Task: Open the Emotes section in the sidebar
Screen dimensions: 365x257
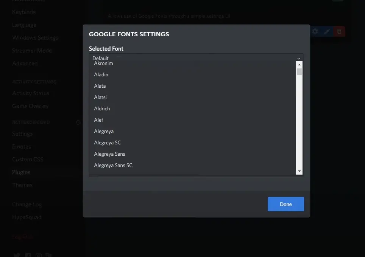Action: click(x=22, y=147)
